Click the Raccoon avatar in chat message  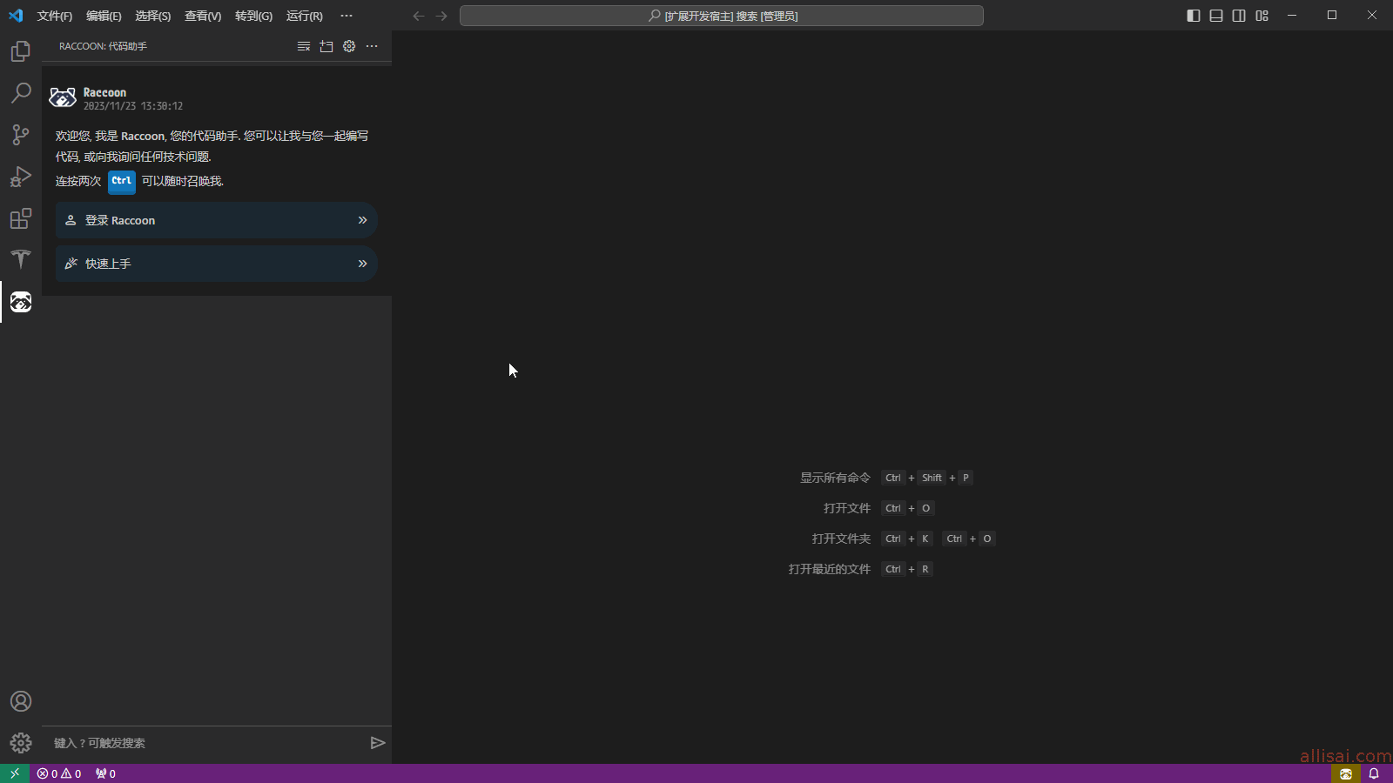(x=63, y=97)
